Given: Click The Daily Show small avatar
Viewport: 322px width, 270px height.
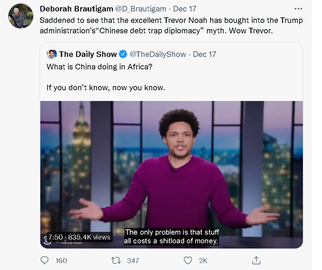Looking at the screenshot, I should tap(52, 54).
